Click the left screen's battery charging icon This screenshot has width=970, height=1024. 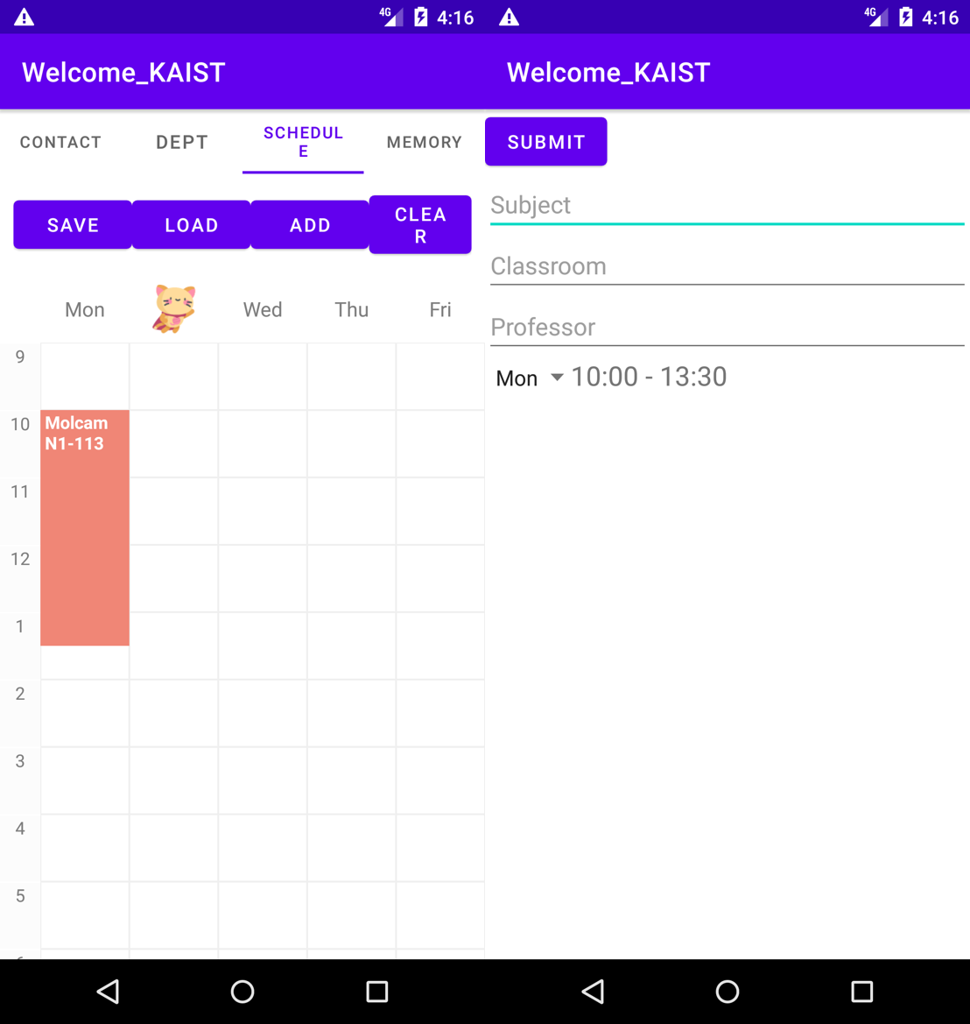point(421,17)
